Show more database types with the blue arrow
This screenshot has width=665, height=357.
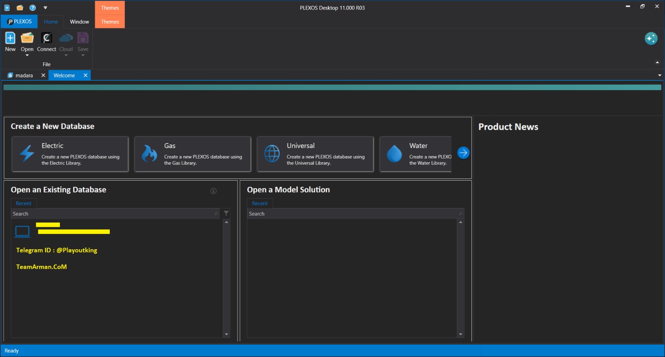(463, 153)
